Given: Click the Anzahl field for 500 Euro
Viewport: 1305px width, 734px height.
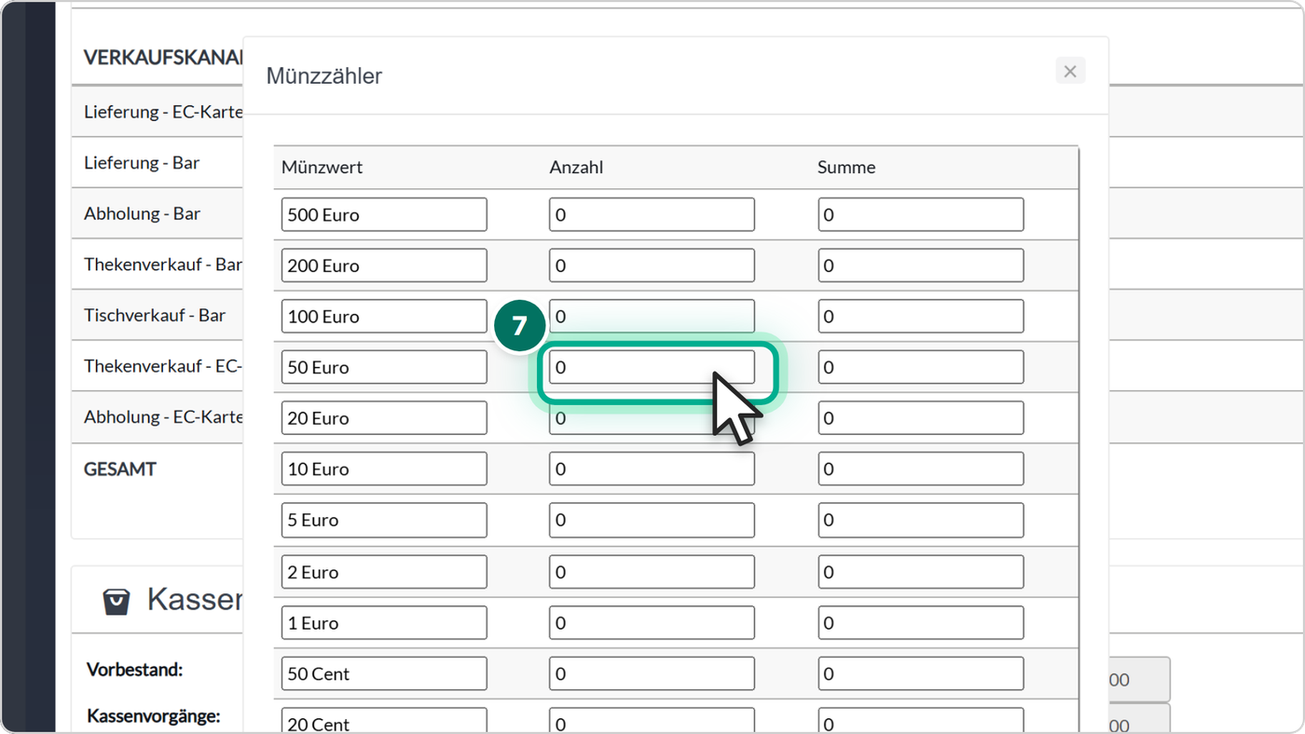Looking at the screenshot, I should 652,214.
